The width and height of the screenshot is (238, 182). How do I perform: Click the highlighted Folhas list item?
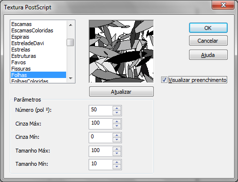point(39,75)
